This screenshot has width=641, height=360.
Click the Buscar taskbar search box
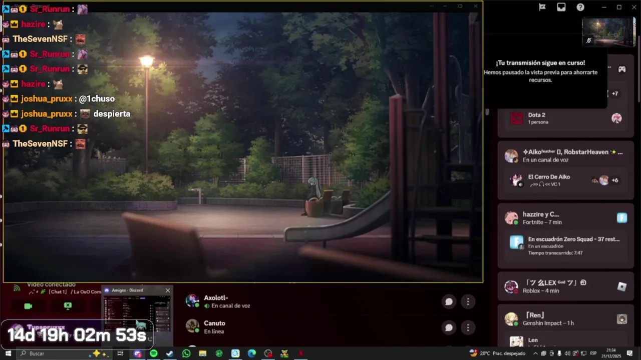click(64, 353)
